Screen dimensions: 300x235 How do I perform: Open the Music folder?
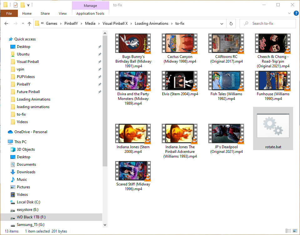pyautogui.click(x=22, y=180)
